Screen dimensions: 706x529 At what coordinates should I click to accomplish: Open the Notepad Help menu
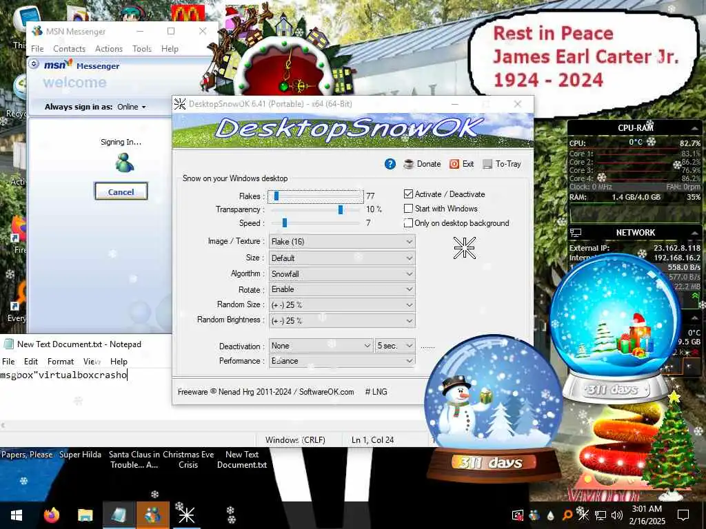tap(119, 361)
